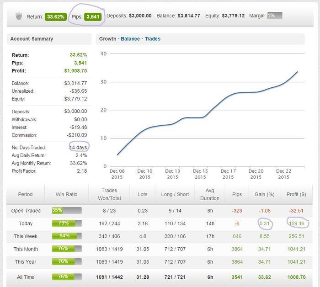Screen dimensions: 320x287
Task: Click This Week 256.51 profit cell
Action: point(296,236)
